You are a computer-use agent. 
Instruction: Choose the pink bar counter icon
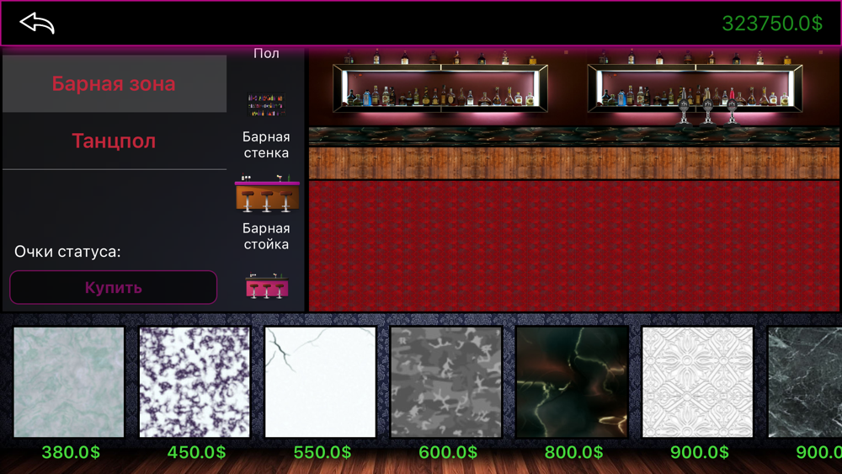[267, 286]
